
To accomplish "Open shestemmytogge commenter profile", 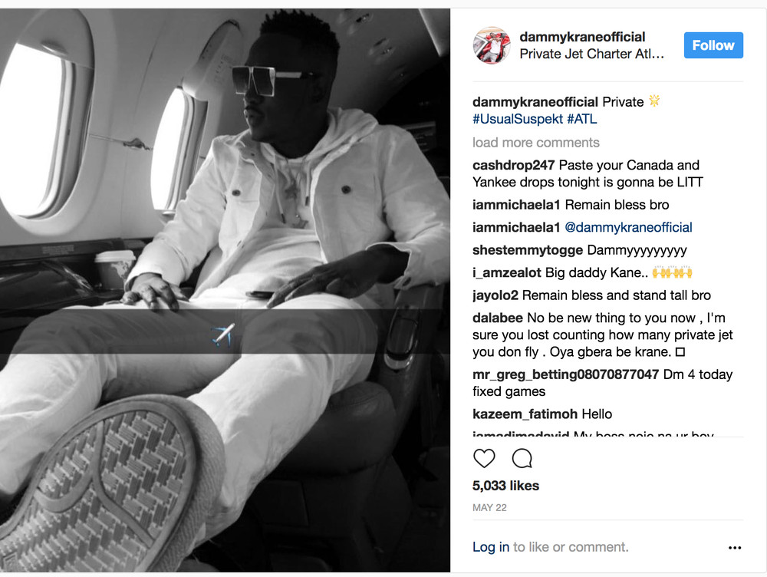I will tap(528, 250).
